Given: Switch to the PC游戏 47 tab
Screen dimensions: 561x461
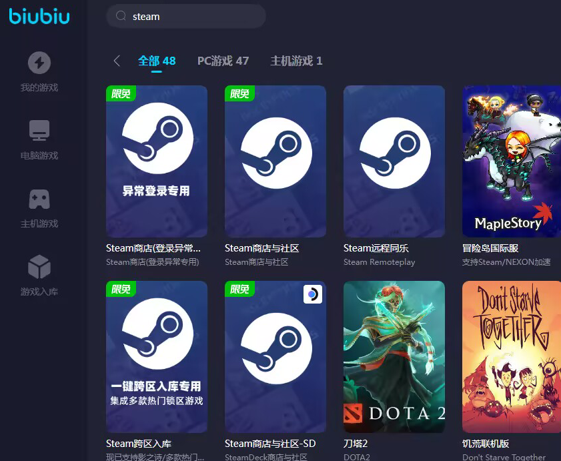Looking at the screenshot, I should (223, 61).
